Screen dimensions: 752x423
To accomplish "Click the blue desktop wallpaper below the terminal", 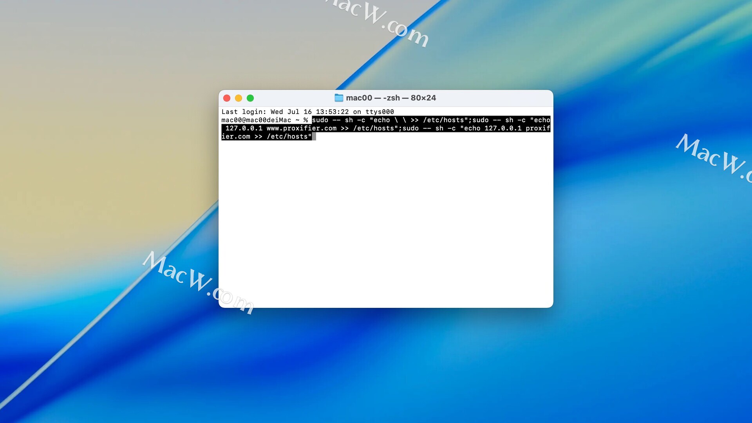I will pyautogui.click(x=386, y=364).
